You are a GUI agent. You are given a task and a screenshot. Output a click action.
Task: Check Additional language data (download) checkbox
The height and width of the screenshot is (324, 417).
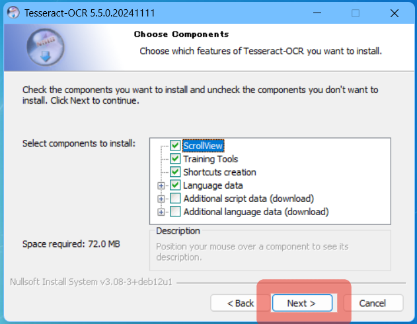coord(175,212)
